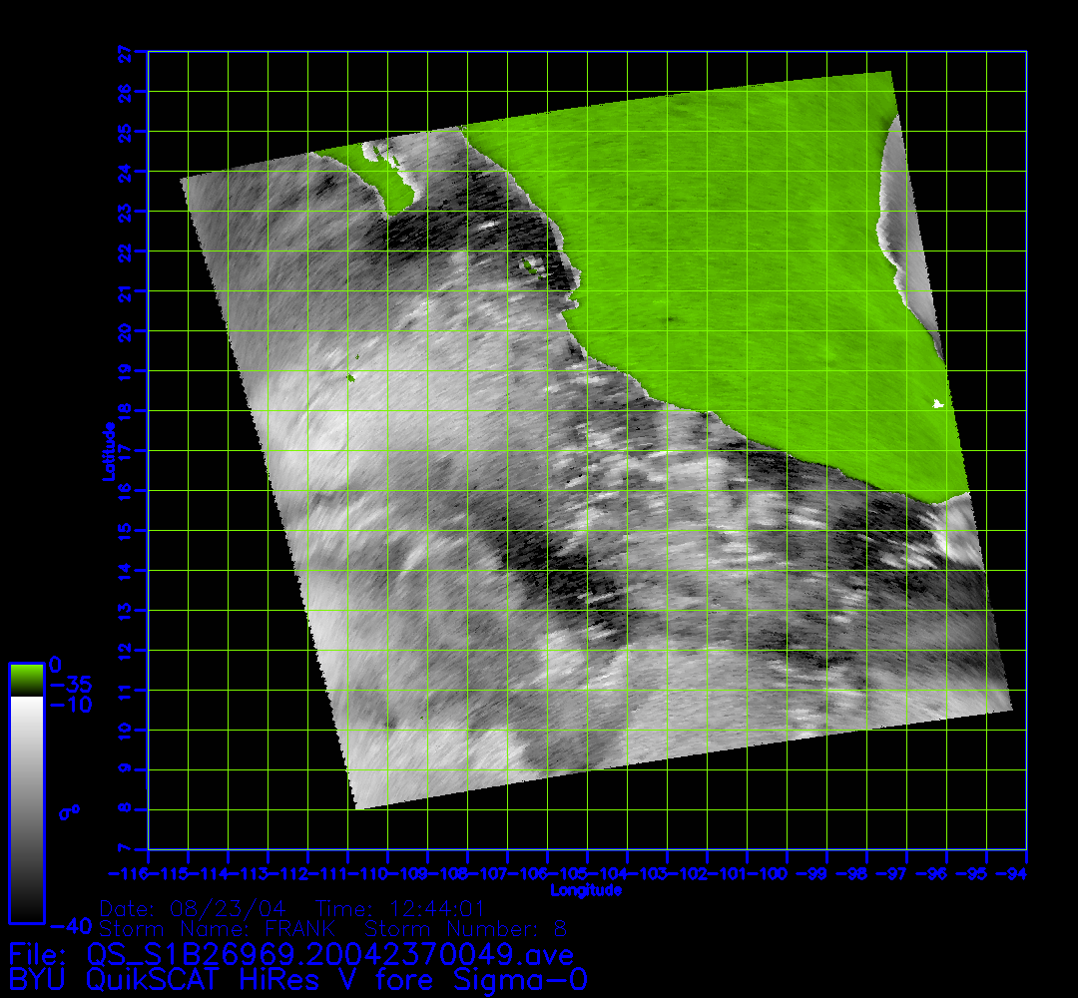Click the sigma-0 label beside the color bar
This screenshot has width=1078, height=998.
(69, 812)
